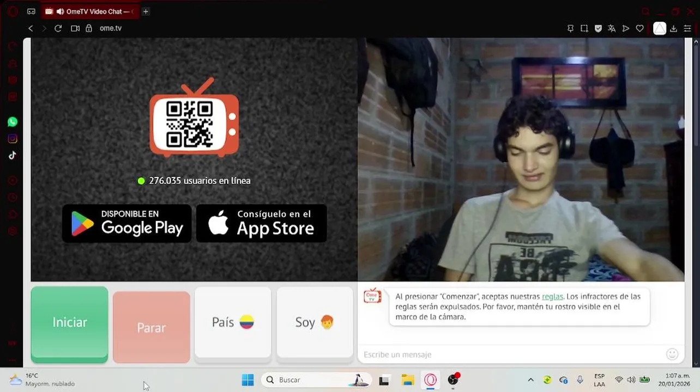The image size is (700, 392).
Task: Click the App Store download badge
Action: pos(262,223)
